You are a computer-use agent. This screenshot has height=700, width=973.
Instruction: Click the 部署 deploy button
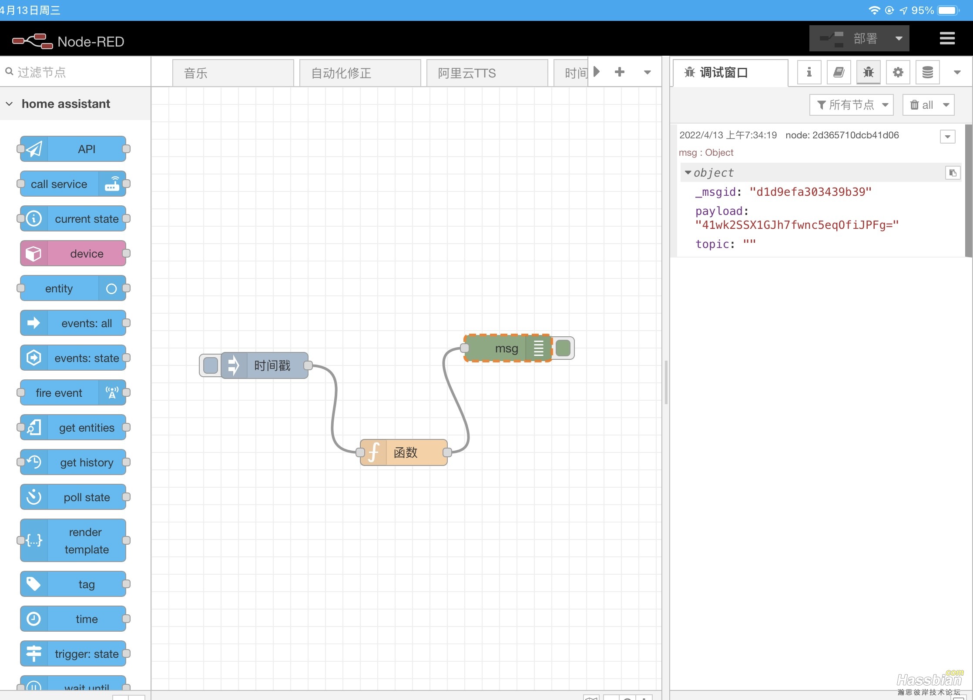point(849,38)
